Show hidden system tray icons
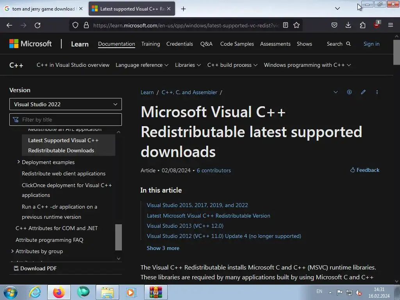Screen dimensions: 400x300 tap(330, 293)
